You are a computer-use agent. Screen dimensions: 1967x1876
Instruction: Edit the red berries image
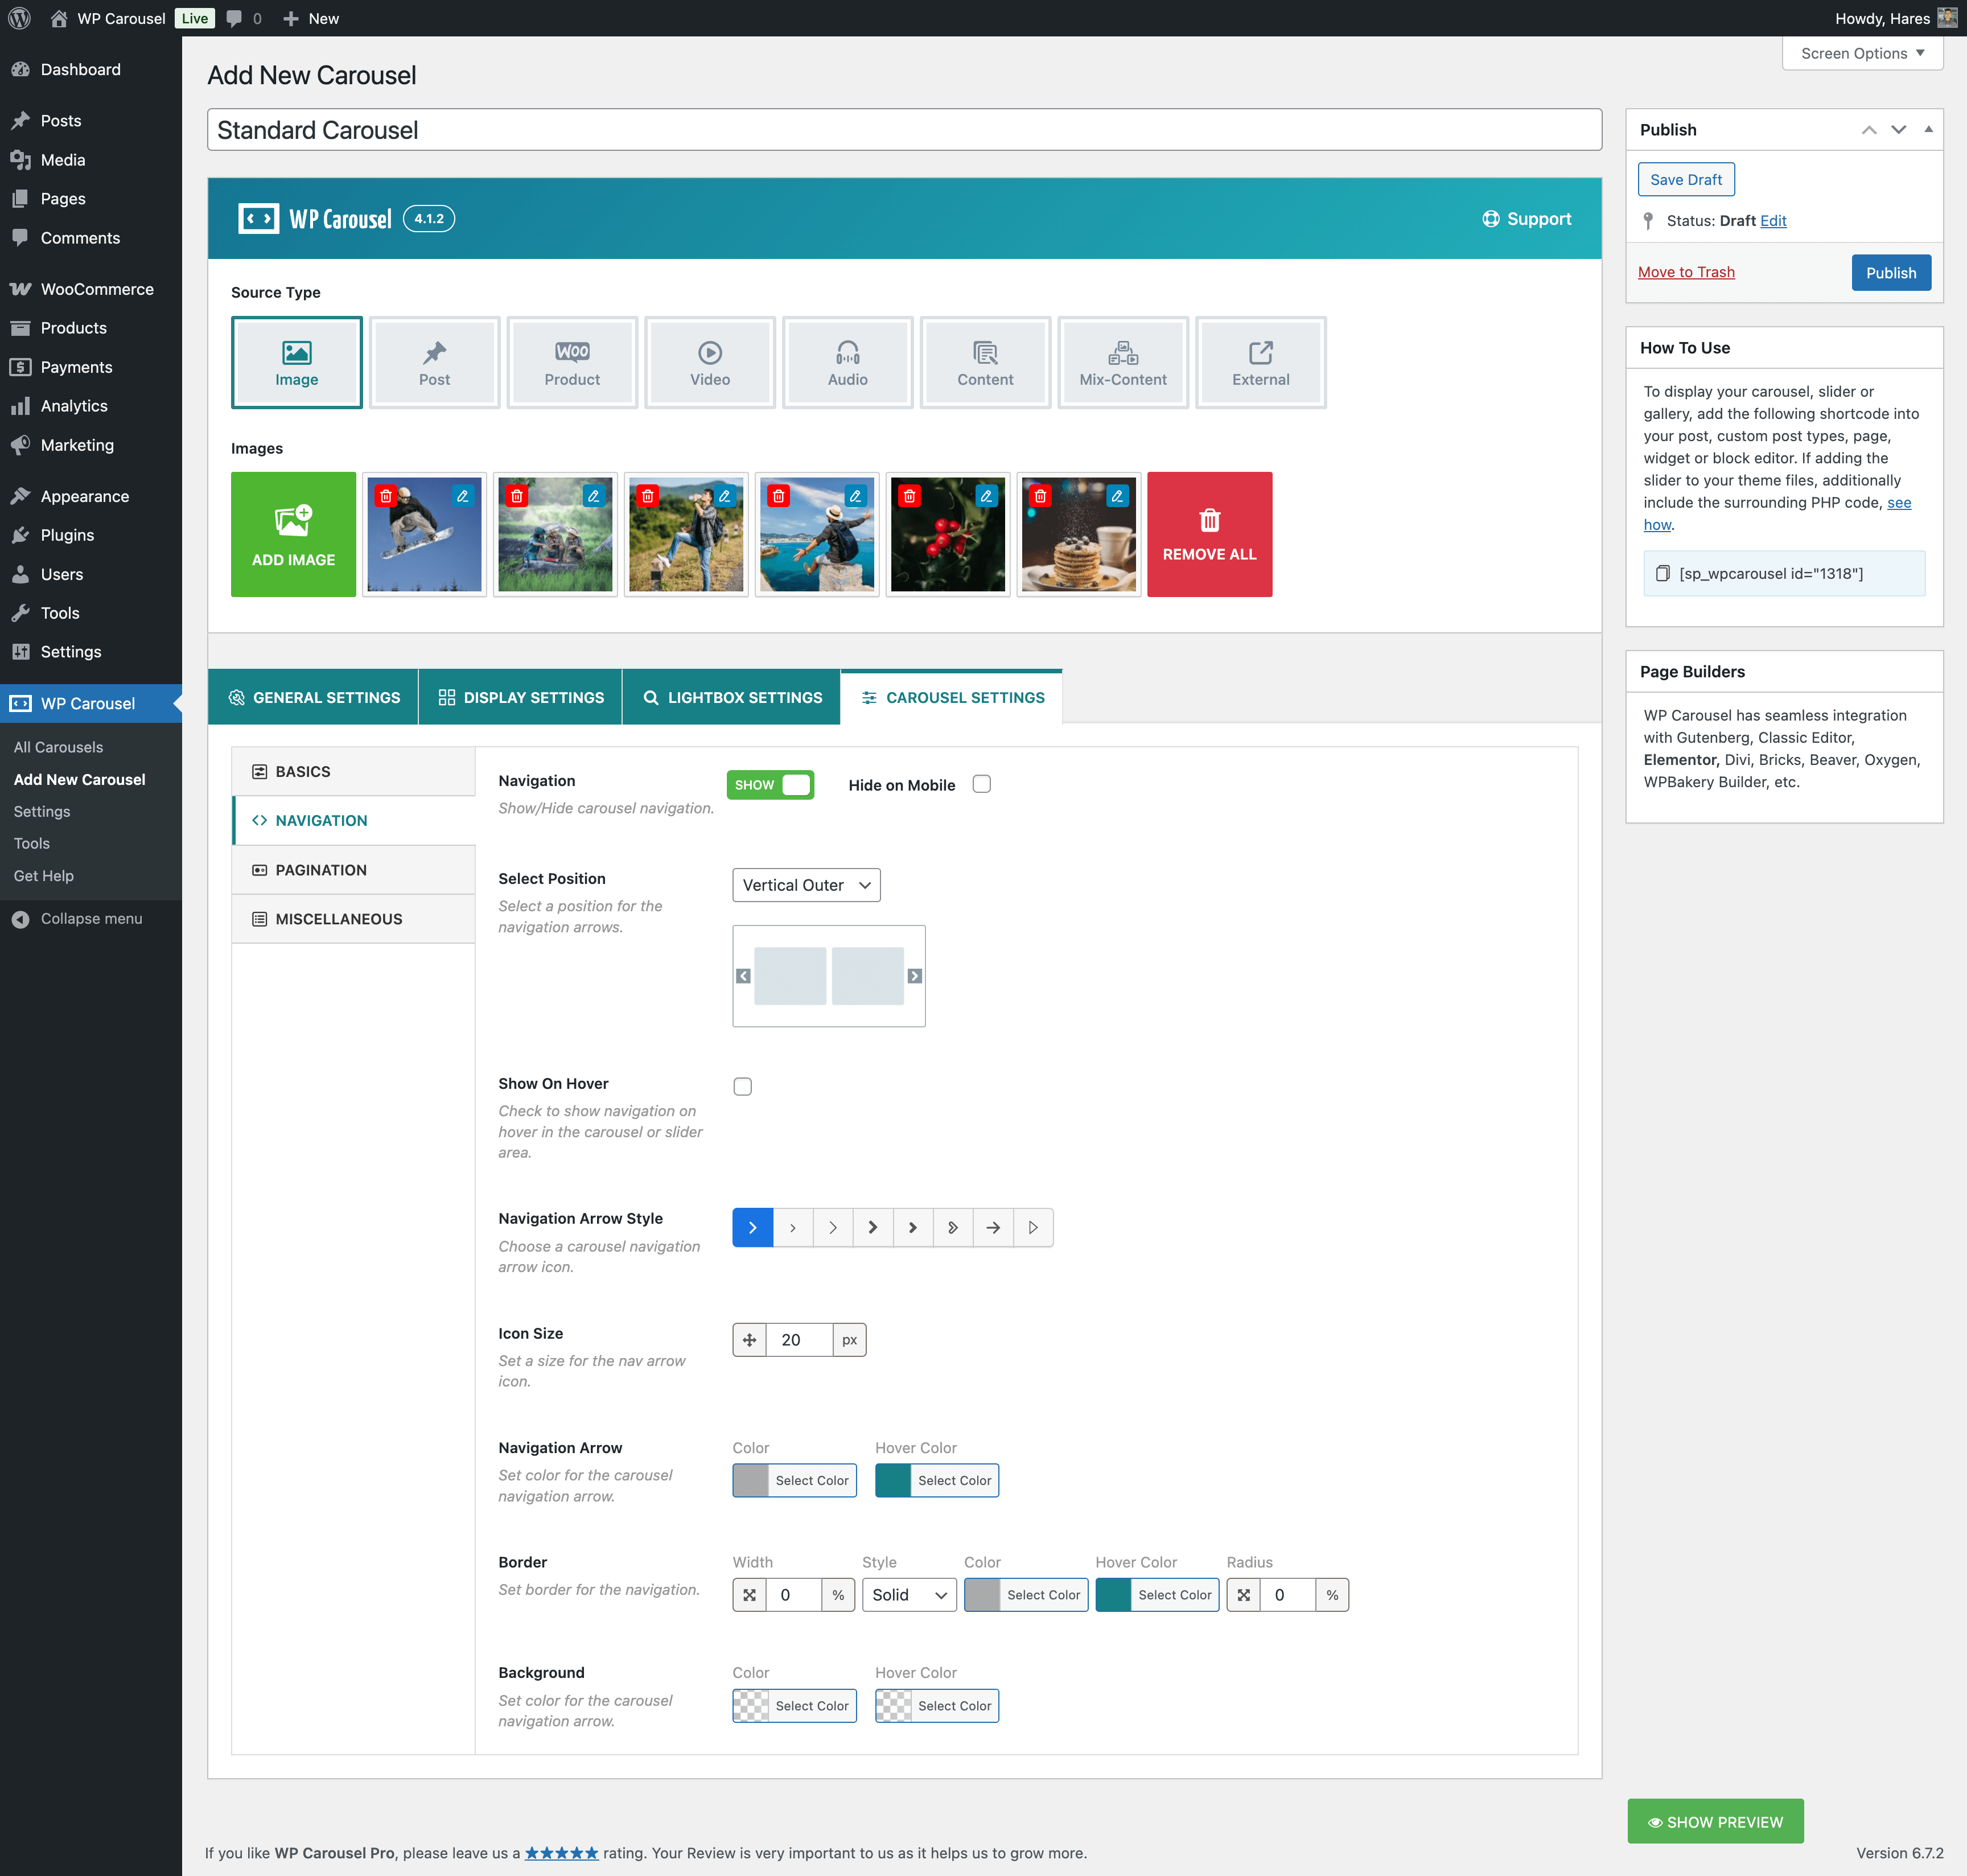pyautogui.click(x=986, y=496)
